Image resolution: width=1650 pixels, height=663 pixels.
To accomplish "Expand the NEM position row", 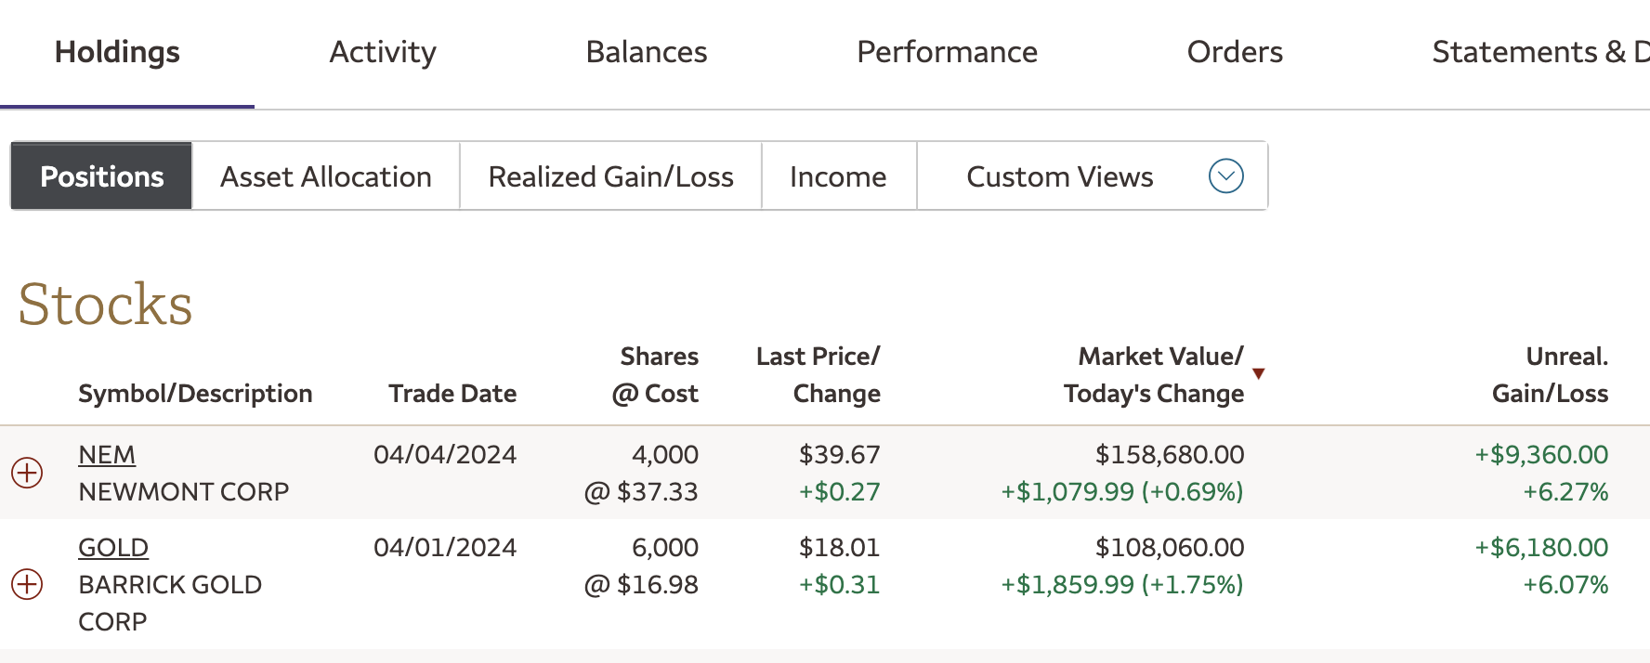I will point(27,473).
